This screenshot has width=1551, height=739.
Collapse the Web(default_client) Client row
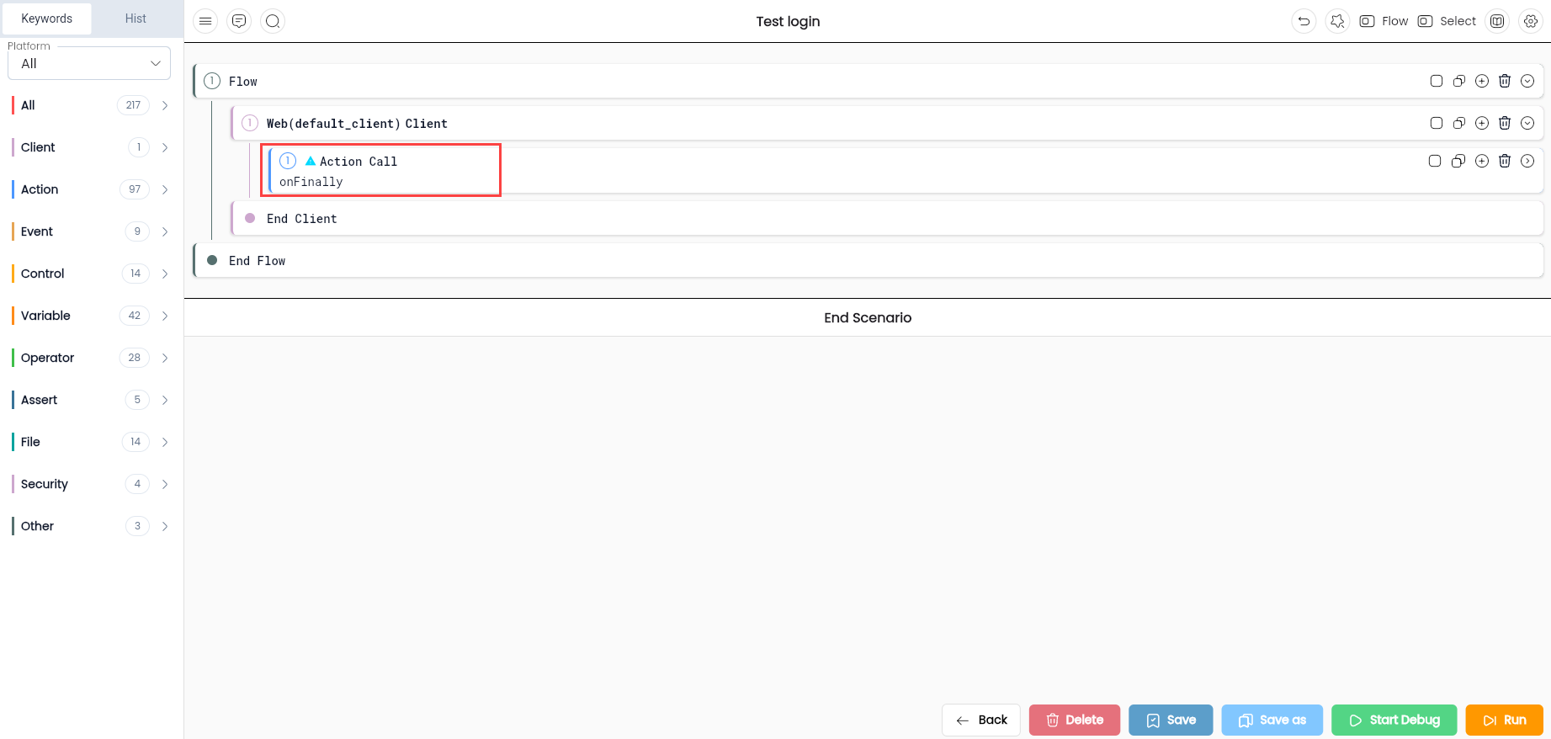[x=1527, y=123]
